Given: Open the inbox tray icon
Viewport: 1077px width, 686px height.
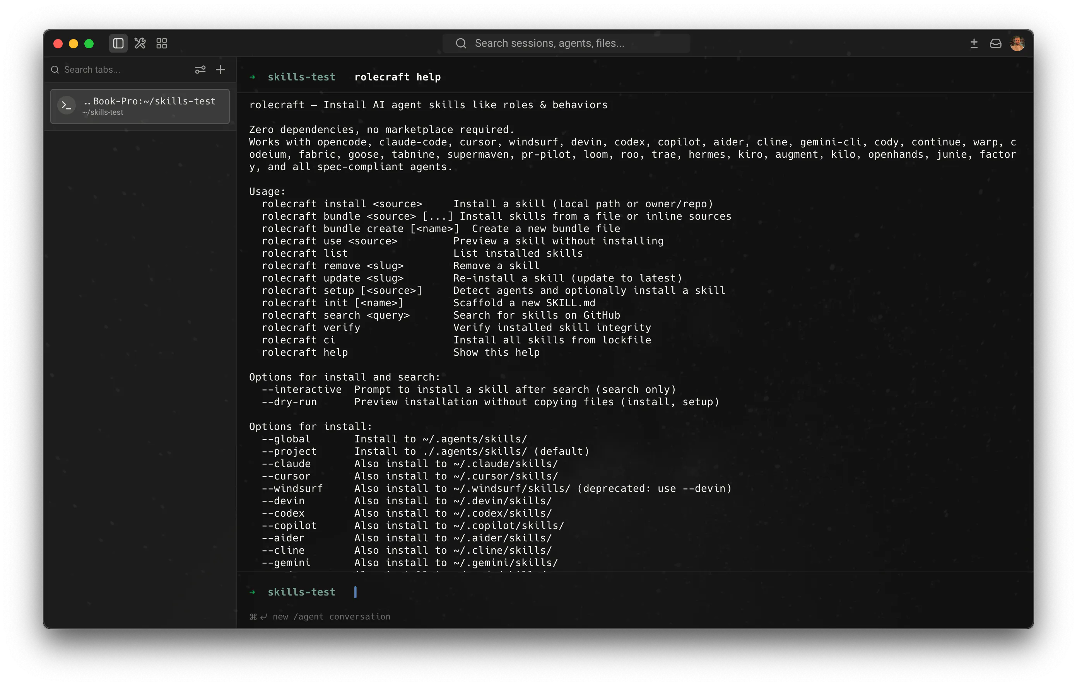Looking at the screenshot, I should click(x=995, y=43).
